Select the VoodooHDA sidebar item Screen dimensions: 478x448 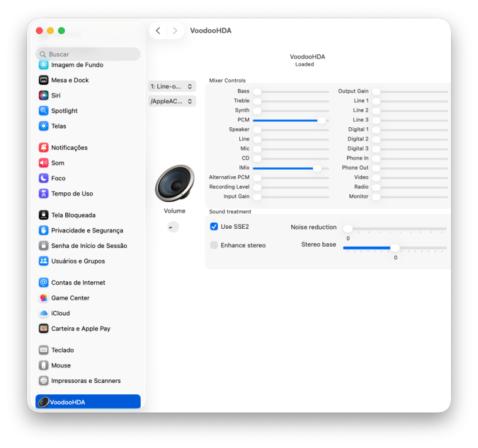click(x=88, y=402)
